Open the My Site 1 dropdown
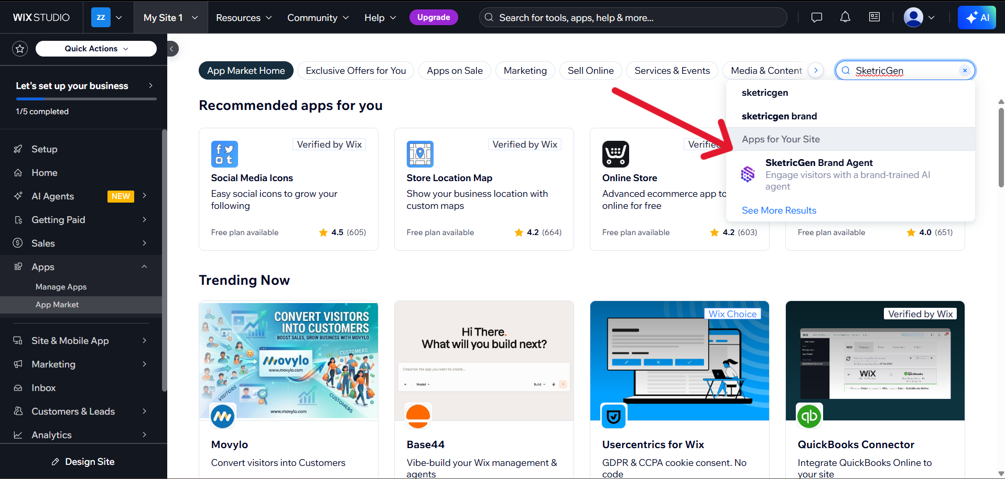Screen dimensions: 1005x479 [x=171, y=17]
